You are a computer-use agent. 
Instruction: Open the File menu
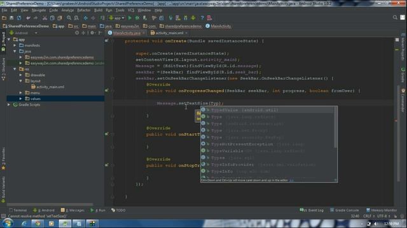(4, 10)
